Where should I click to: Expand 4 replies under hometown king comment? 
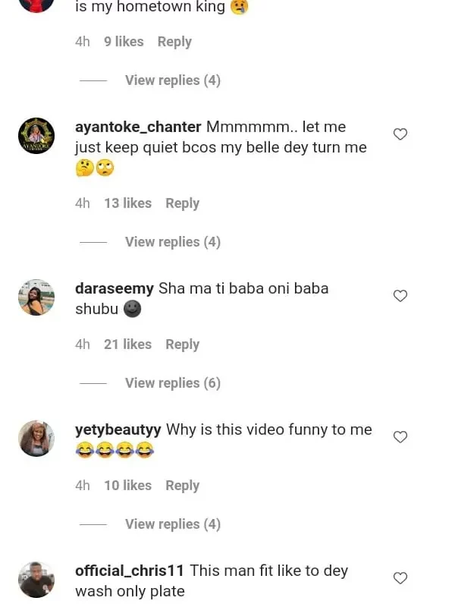click(x=172, y=80)
